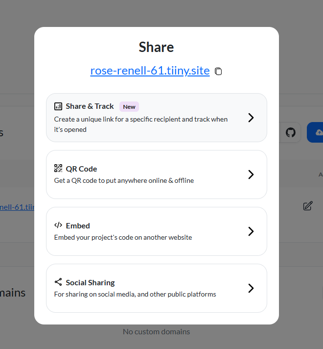Select the QR Code option title
This screenshot has width=323, height=349.
click(81, 169)
